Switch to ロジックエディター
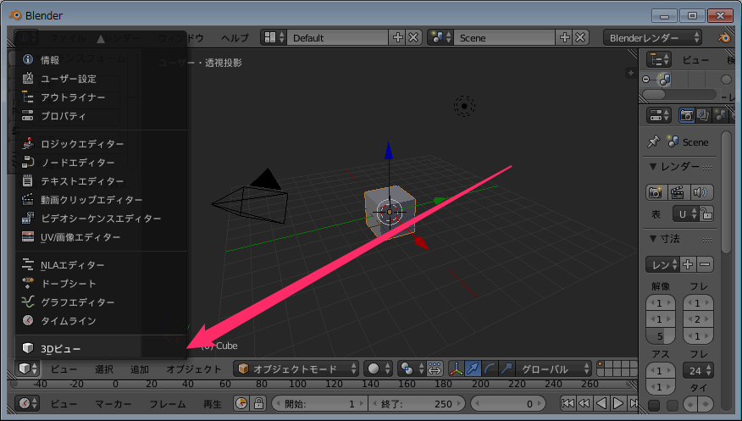 click(102, 144)
